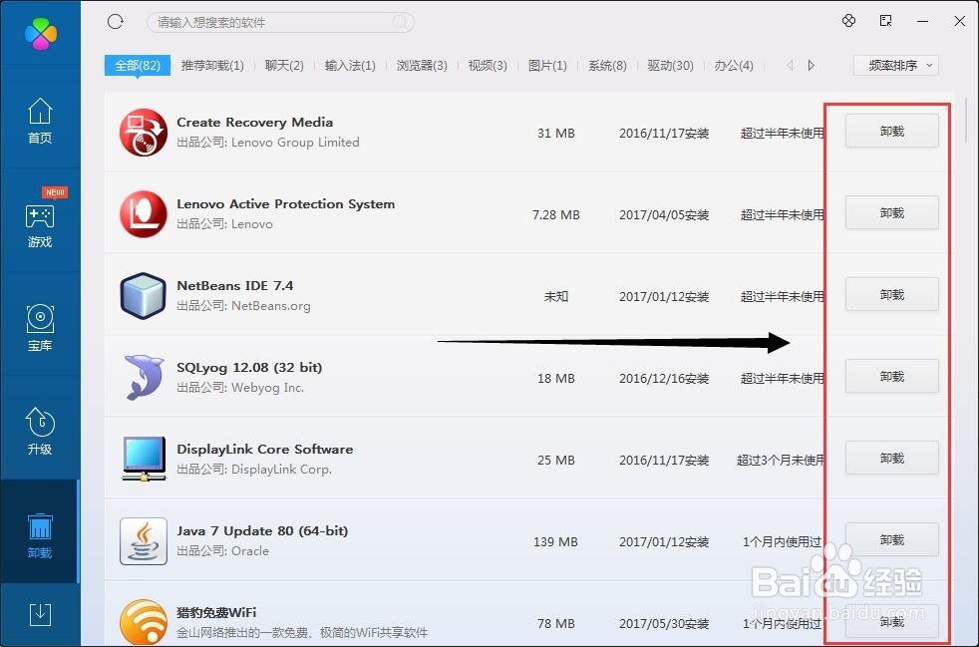Click the software search input field
979x647 pixels.
pos(280,23)
